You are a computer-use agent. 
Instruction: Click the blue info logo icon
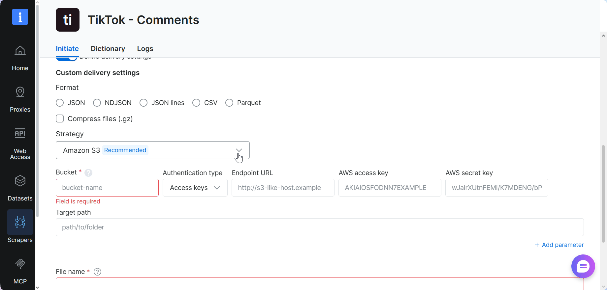(x=20, y=17)
